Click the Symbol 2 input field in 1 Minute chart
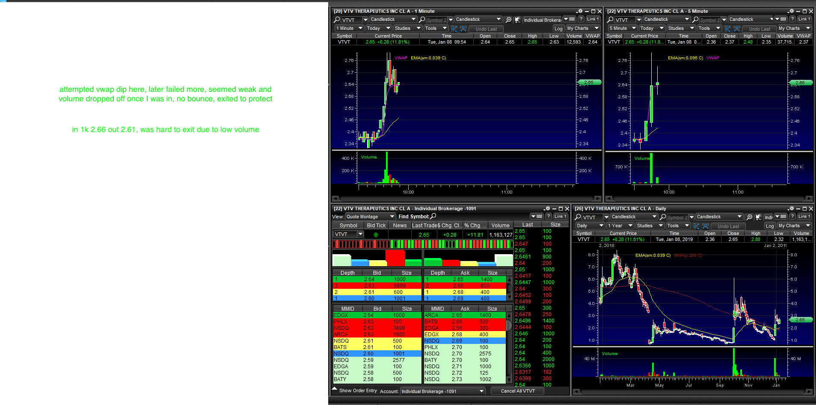Image resolution: width=816 pixels, height=405 pixels. 437,20
